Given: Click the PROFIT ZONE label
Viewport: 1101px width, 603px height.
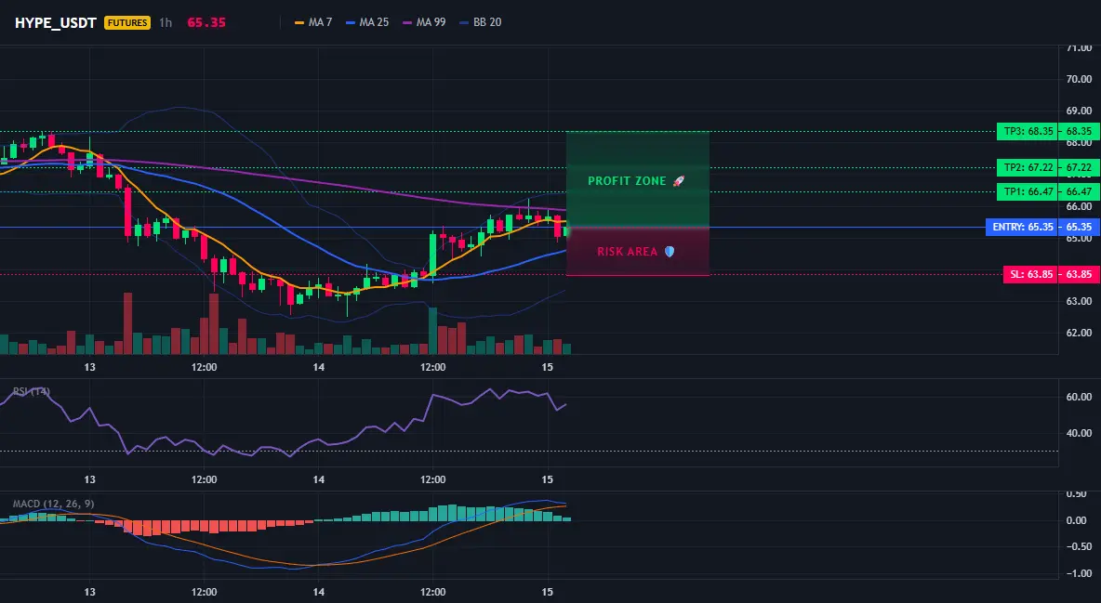Looking at the screenshot, I should 627,181.
